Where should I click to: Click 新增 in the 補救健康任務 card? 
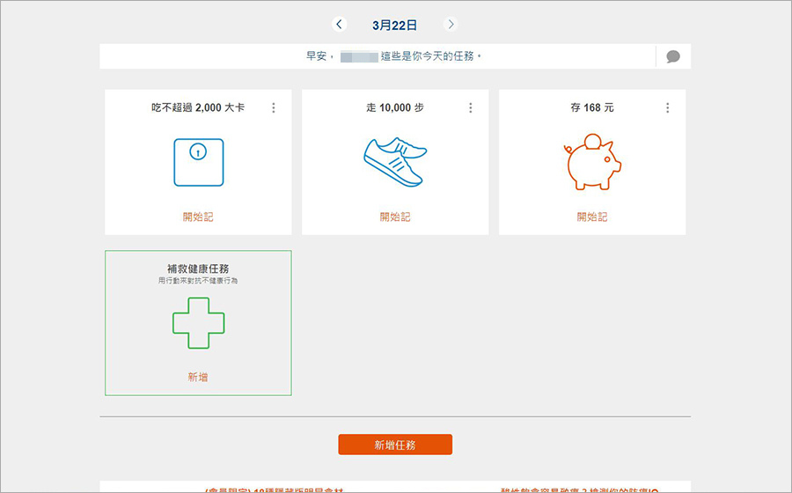(198, 377)
